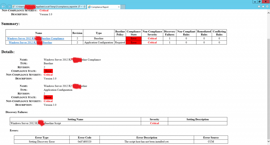Screen dimensions: 270x145
Task: Refresh the compliance report page
Action: (x=85, y=7)
